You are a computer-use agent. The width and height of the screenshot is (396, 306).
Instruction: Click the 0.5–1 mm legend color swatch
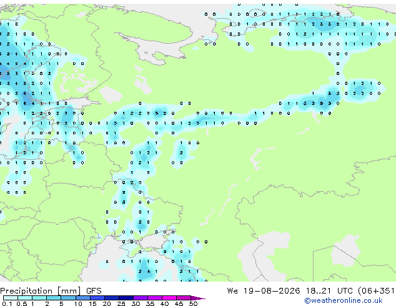pos(25,298)
